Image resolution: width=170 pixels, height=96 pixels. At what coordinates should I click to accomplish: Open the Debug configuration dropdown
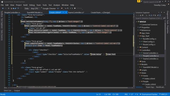coord(27,8)
